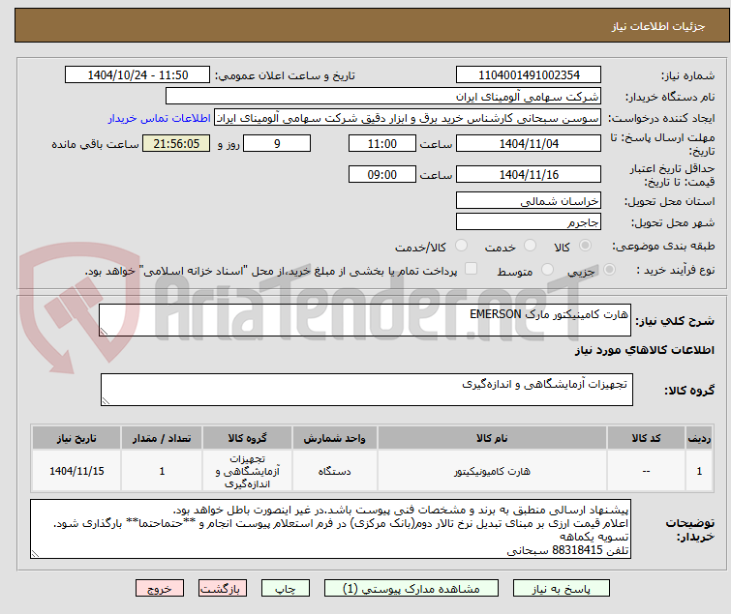Click the تعداد / مقدار column header
The image size is (731, 614).
[162, 438]
